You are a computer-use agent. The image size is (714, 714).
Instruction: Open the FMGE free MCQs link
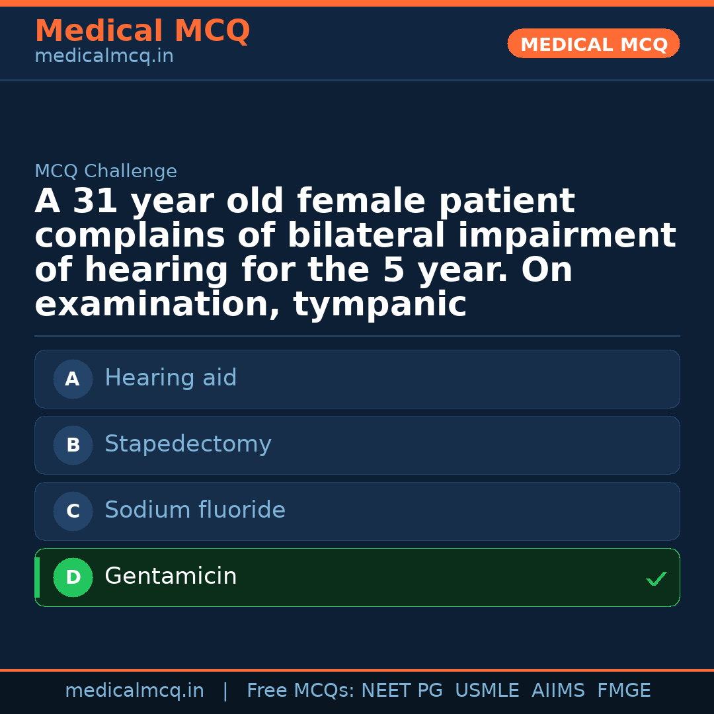[x=623, y=690]
